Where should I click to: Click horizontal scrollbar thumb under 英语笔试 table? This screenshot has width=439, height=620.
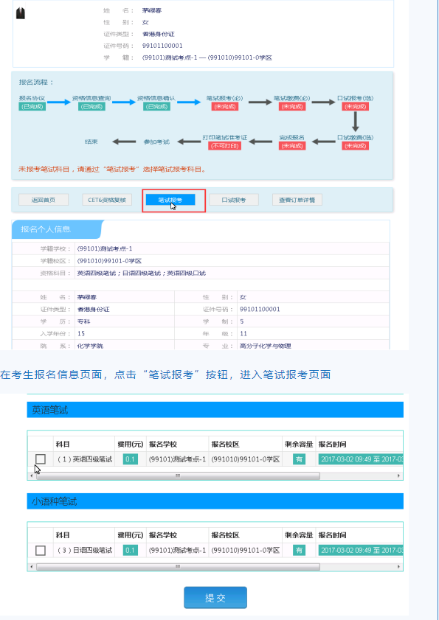coord(178,476)
